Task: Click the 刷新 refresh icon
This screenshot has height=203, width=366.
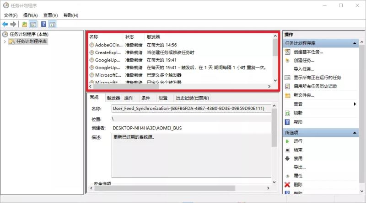Action: click(287, 113)
